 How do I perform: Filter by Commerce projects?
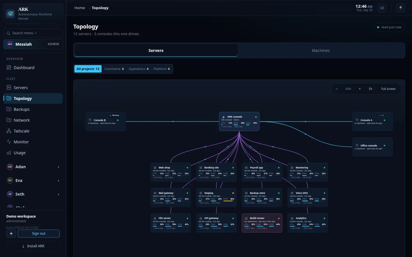[114, 69]
